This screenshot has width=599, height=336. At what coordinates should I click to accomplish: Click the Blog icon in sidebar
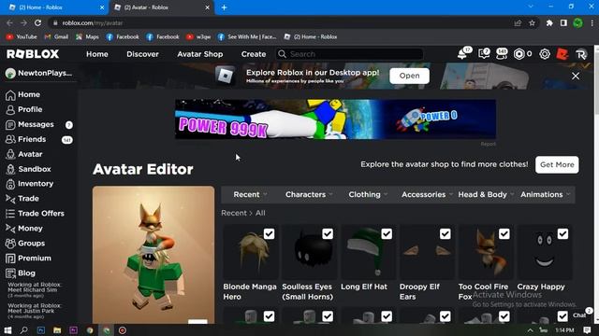click(x=10, y=273)
